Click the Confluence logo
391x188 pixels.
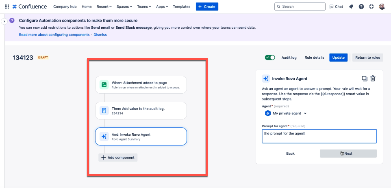pyautogui.click(x=29, y=6)
